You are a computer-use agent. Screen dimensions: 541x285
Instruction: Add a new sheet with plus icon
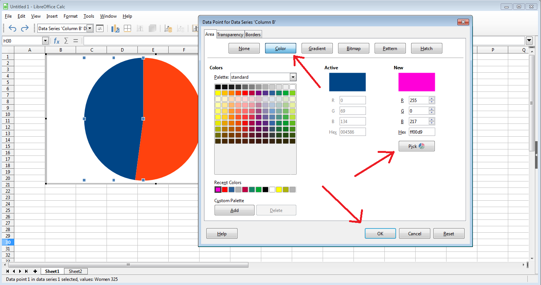coord(35,271)
